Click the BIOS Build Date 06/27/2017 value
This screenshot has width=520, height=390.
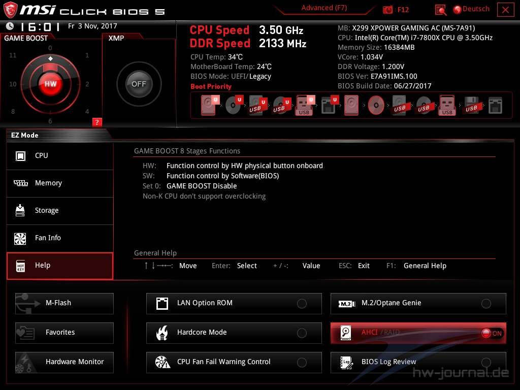pyautogui.click(x=412, y=86)
